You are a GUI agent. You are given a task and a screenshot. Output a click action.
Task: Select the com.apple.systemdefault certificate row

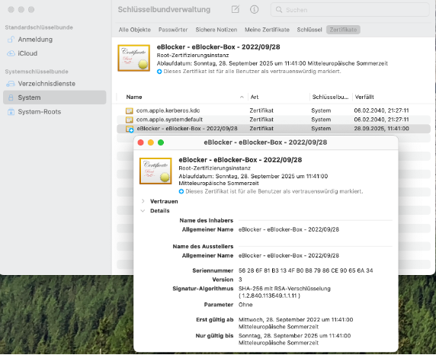274,120
